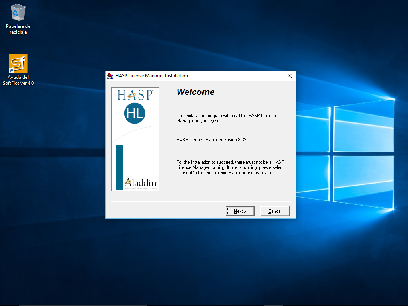Click the installer icon in the title bar
This screenshot has height=306, width=408.
[x=110, y=76]
